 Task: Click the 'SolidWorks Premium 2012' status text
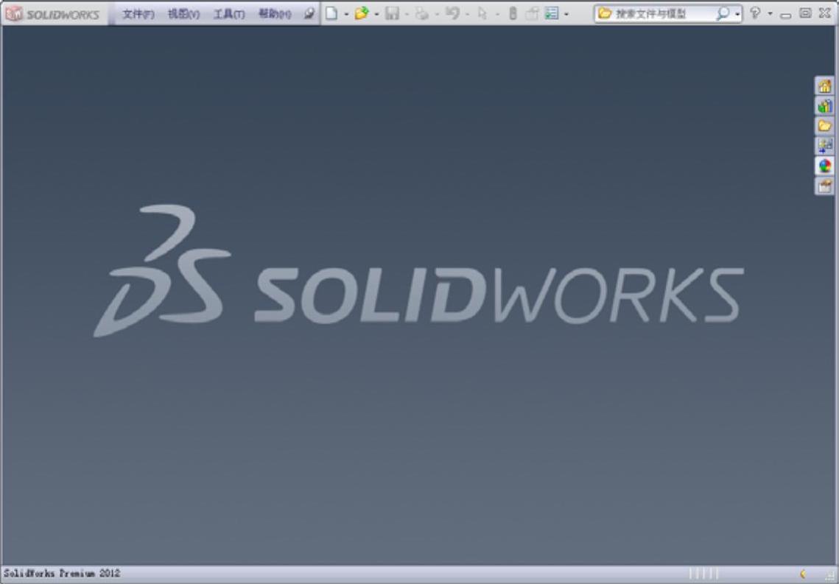coord(62,574)
